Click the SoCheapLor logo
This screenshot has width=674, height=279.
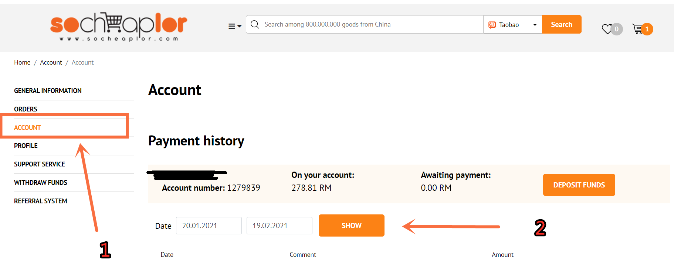pyautogui.click(x=119, y=27)
